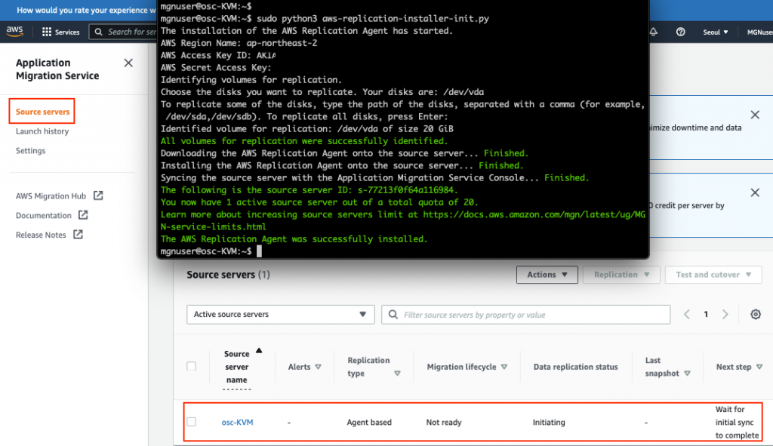The height and width of the screenshot is (446, 773).
Task: Select Source servers in the side navigation
Action: (x=42, y=112)
